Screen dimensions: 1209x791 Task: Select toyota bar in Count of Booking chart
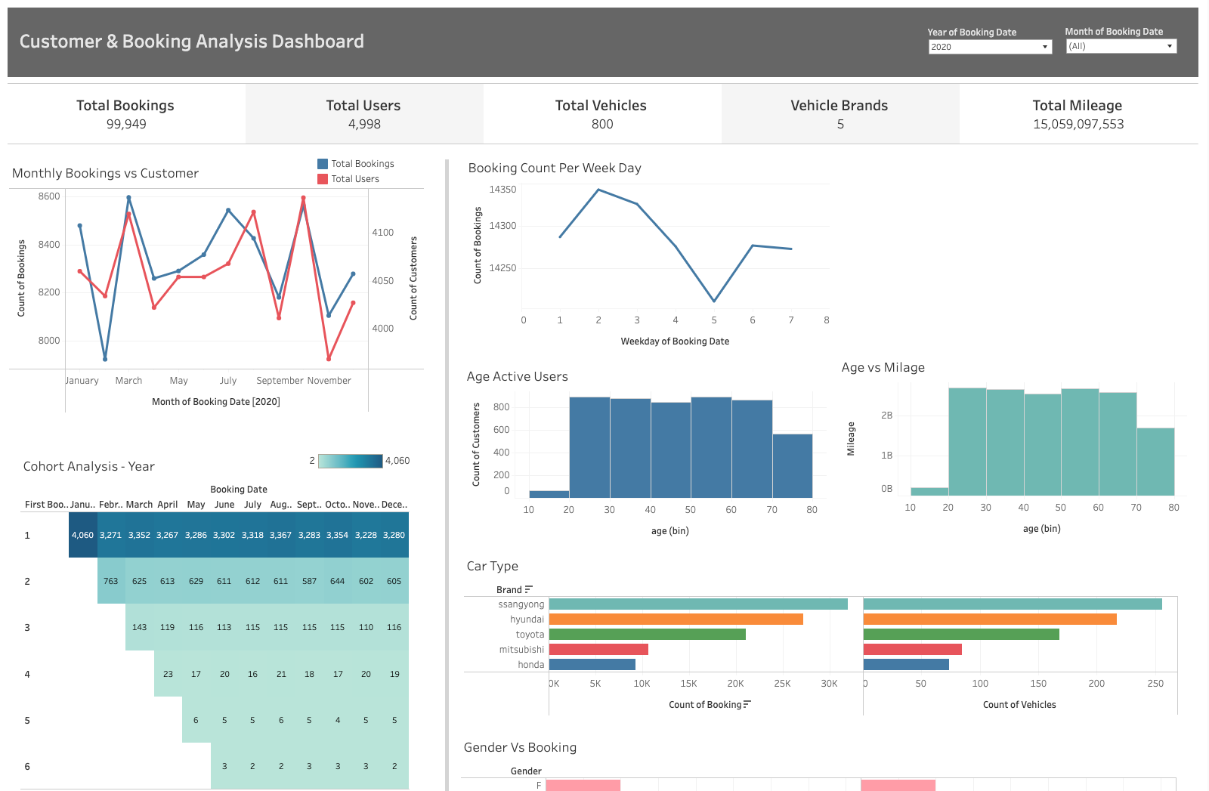[648, 635]
